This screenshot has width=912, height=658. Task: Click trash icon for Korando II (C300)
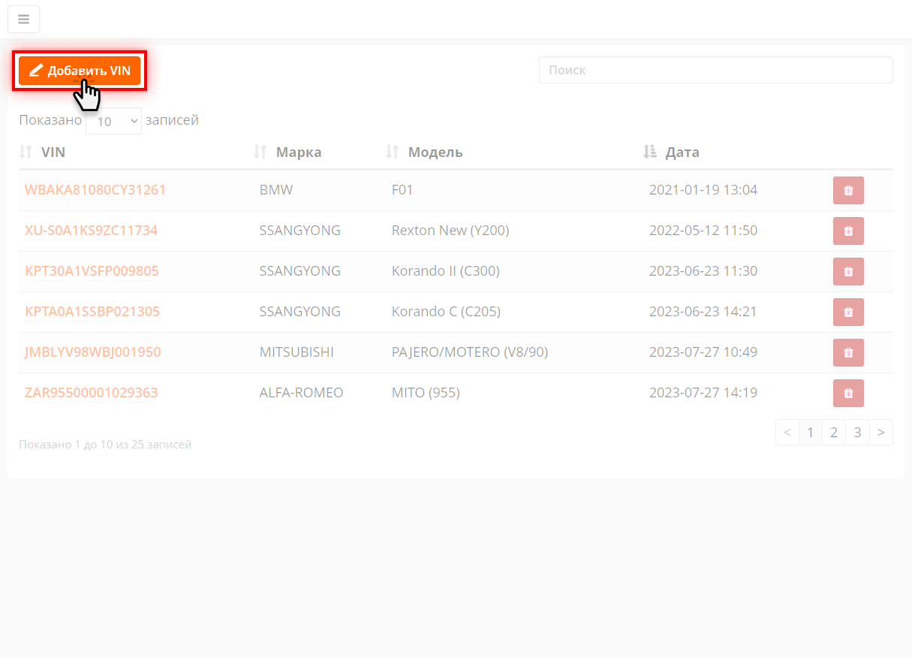point(848,272)
